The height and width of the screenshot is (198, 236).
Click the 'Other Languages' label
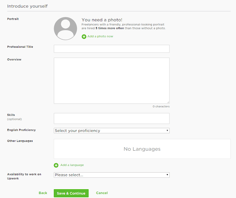(x=20, y=141)
